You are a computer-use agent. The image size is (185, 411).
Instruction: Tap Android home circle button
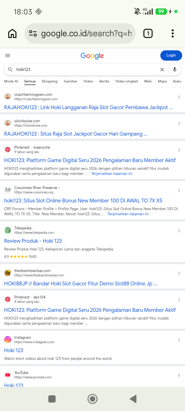coord(92,399)
